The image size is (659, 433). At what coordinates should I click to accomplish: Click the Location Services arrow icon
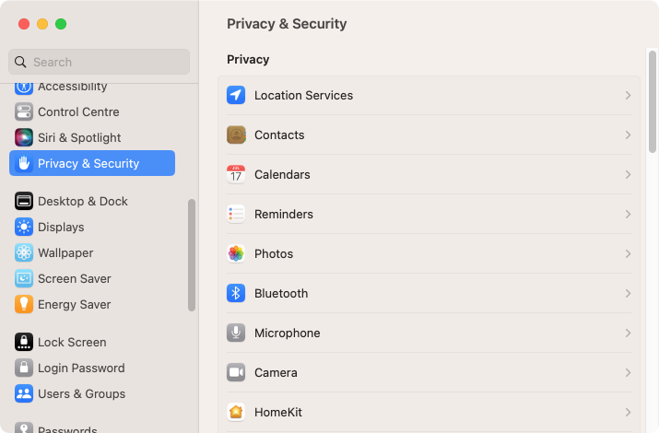236,95
